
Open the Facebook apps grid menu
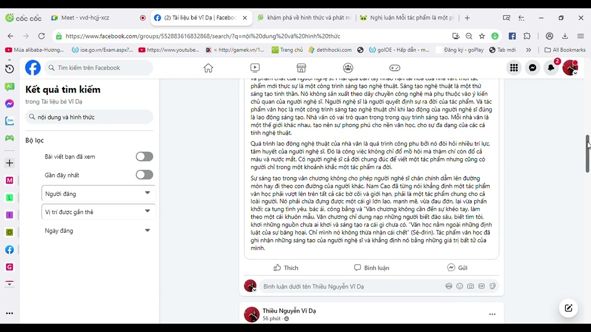pos(514,68)
